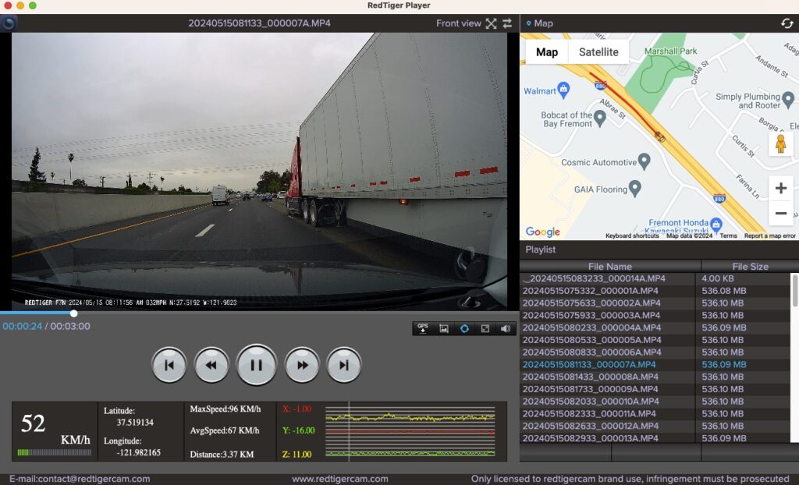
Task: Zoom out on the map
Action: [780, 213]
